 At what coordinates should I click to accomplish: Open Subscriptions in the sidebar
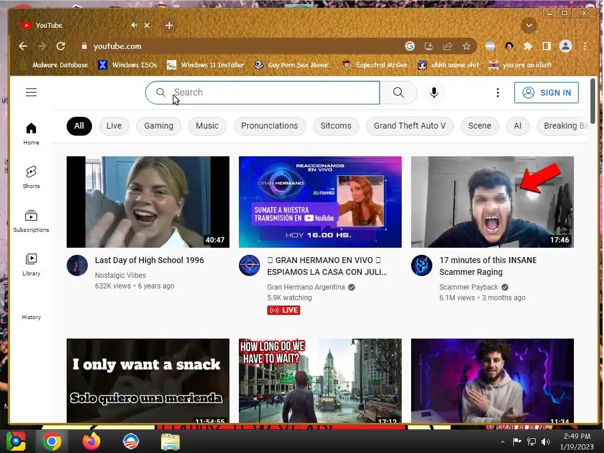31,221
